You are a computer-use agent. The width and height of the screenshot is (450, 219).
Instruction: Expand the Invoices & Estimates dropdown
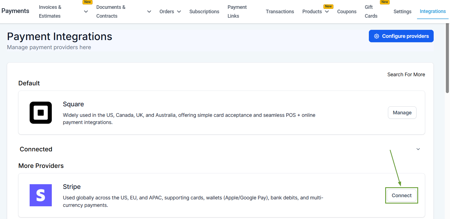coord(86,12)
